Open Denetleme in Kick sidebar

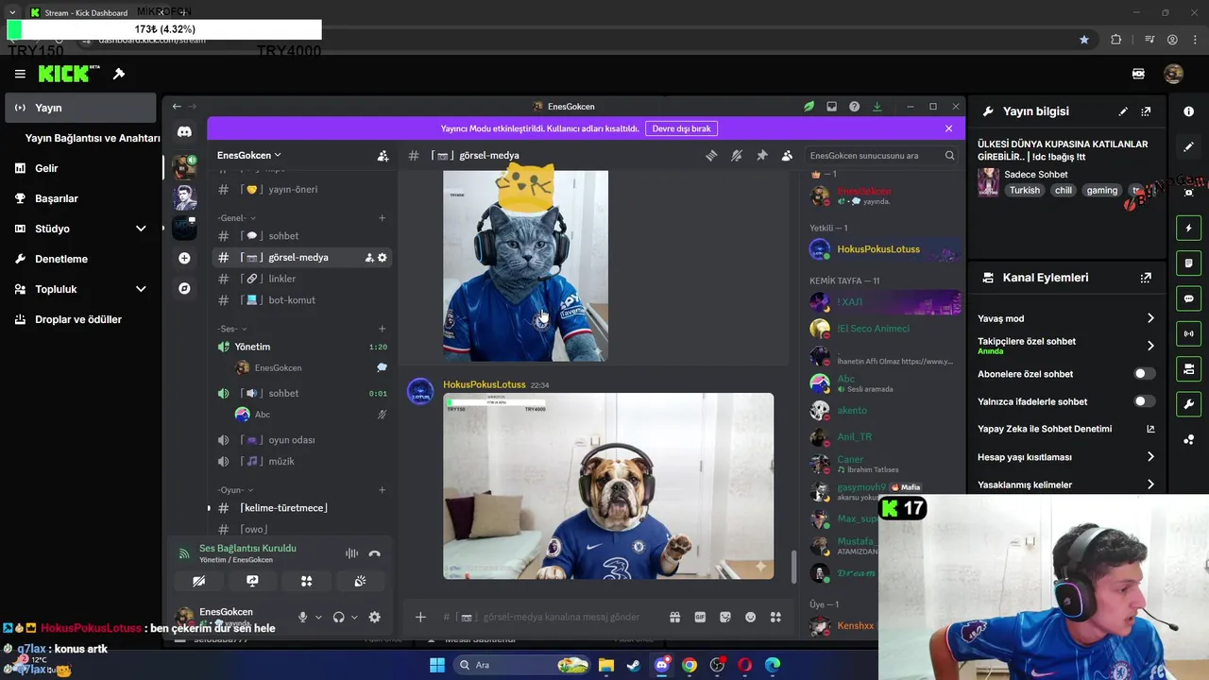(80, 259)
